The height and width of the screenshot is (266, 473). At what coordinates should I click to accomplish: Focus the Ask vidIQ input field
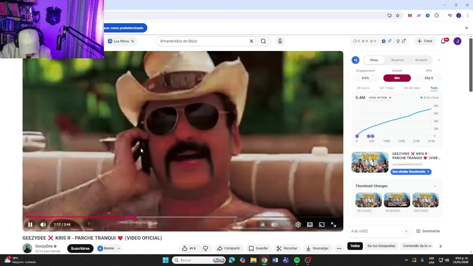376,231
